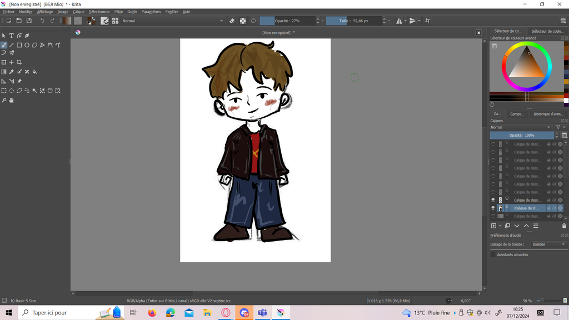Toggle horizontal mirror tool
The image size is (569, 320).
[400, 21]
